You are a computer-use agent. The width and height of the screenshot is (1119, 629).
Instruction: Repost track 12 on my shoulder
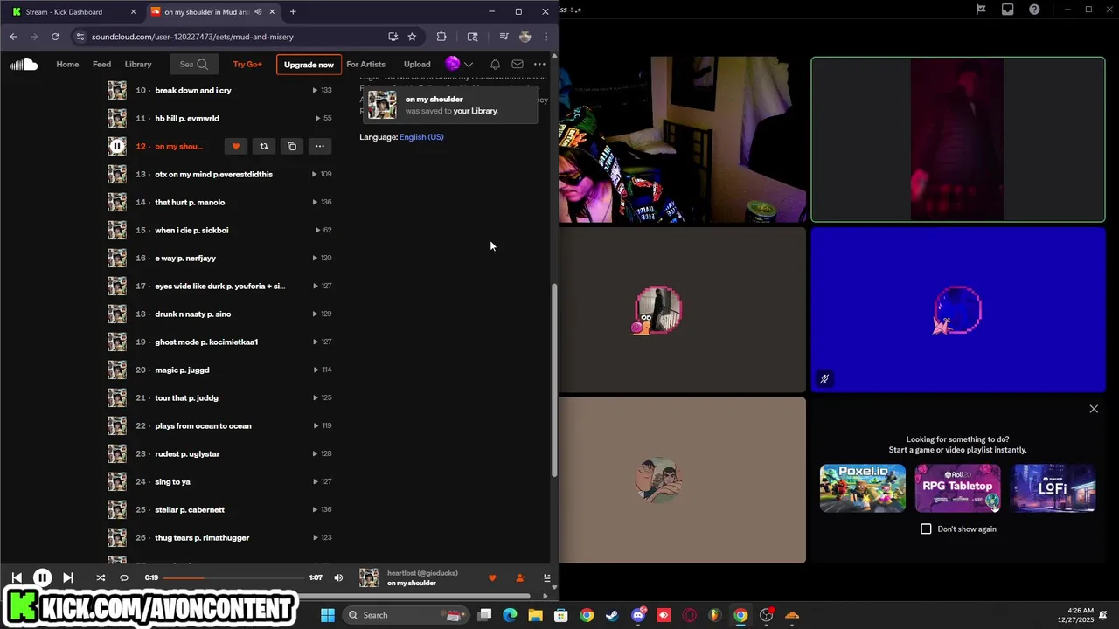click(263, 146)
